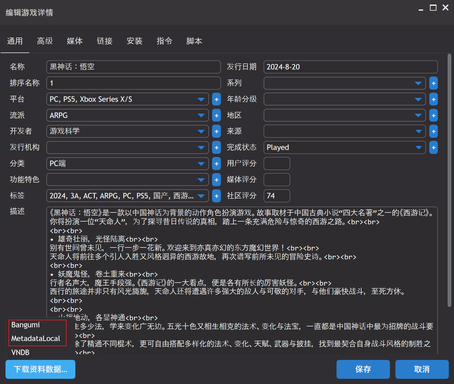
Task: Open the 脚本 scripts tab
Action: point(194,41)
